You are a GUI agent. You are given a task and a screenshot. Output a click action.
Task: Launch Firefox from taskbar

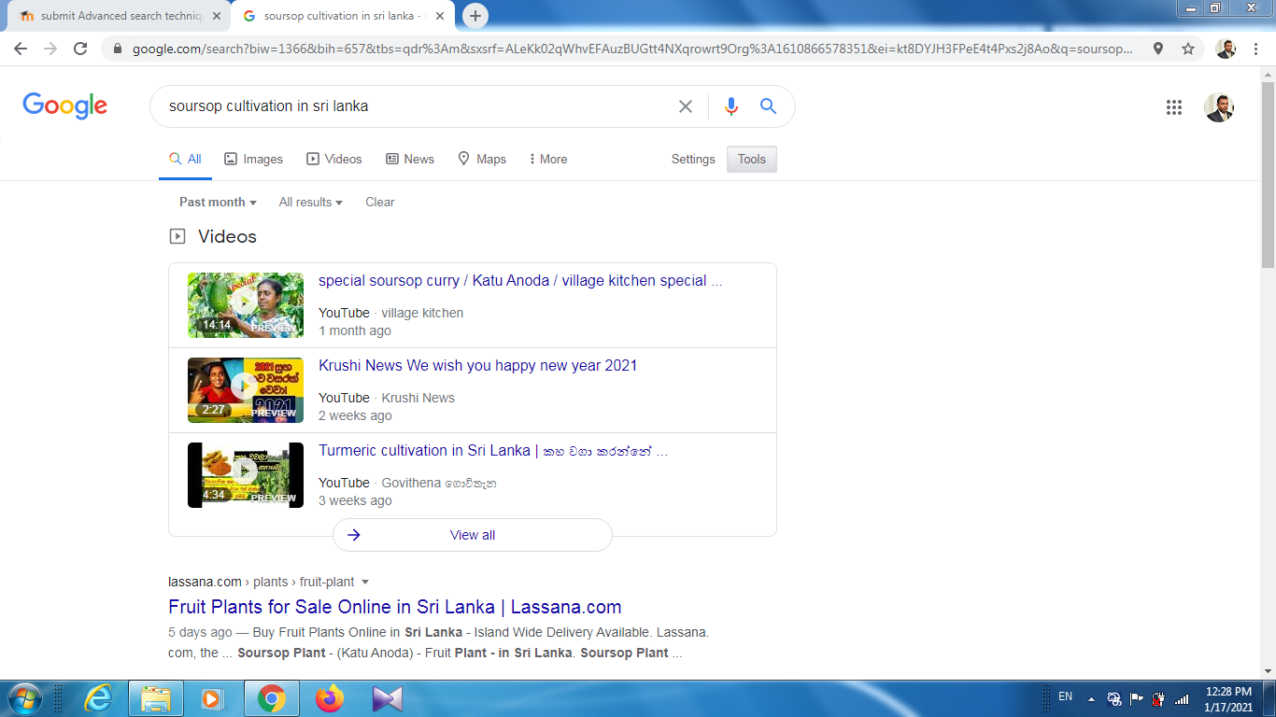click(329, 698)
